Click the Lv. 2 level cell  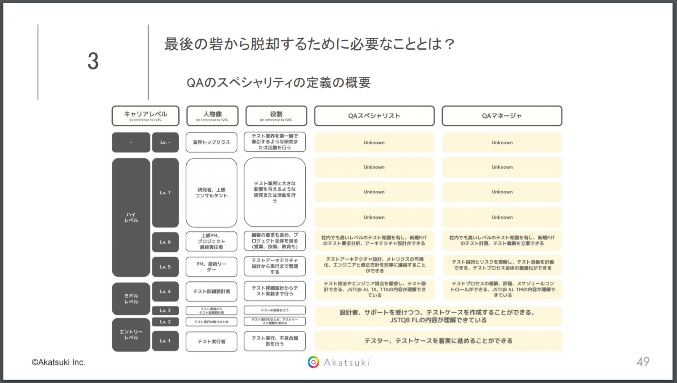pyautogui.click(x=165, y=322)
